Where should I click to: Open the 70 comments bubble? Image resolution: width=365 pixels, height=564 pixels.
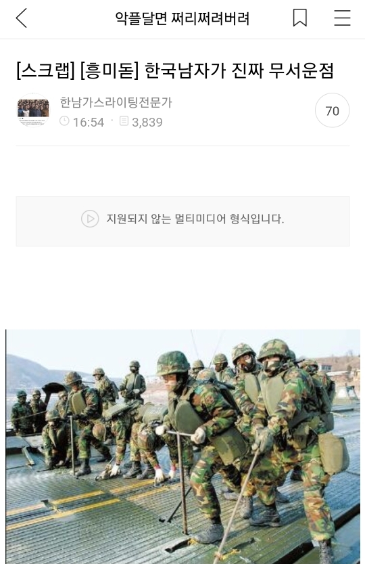tap(333, 110)
